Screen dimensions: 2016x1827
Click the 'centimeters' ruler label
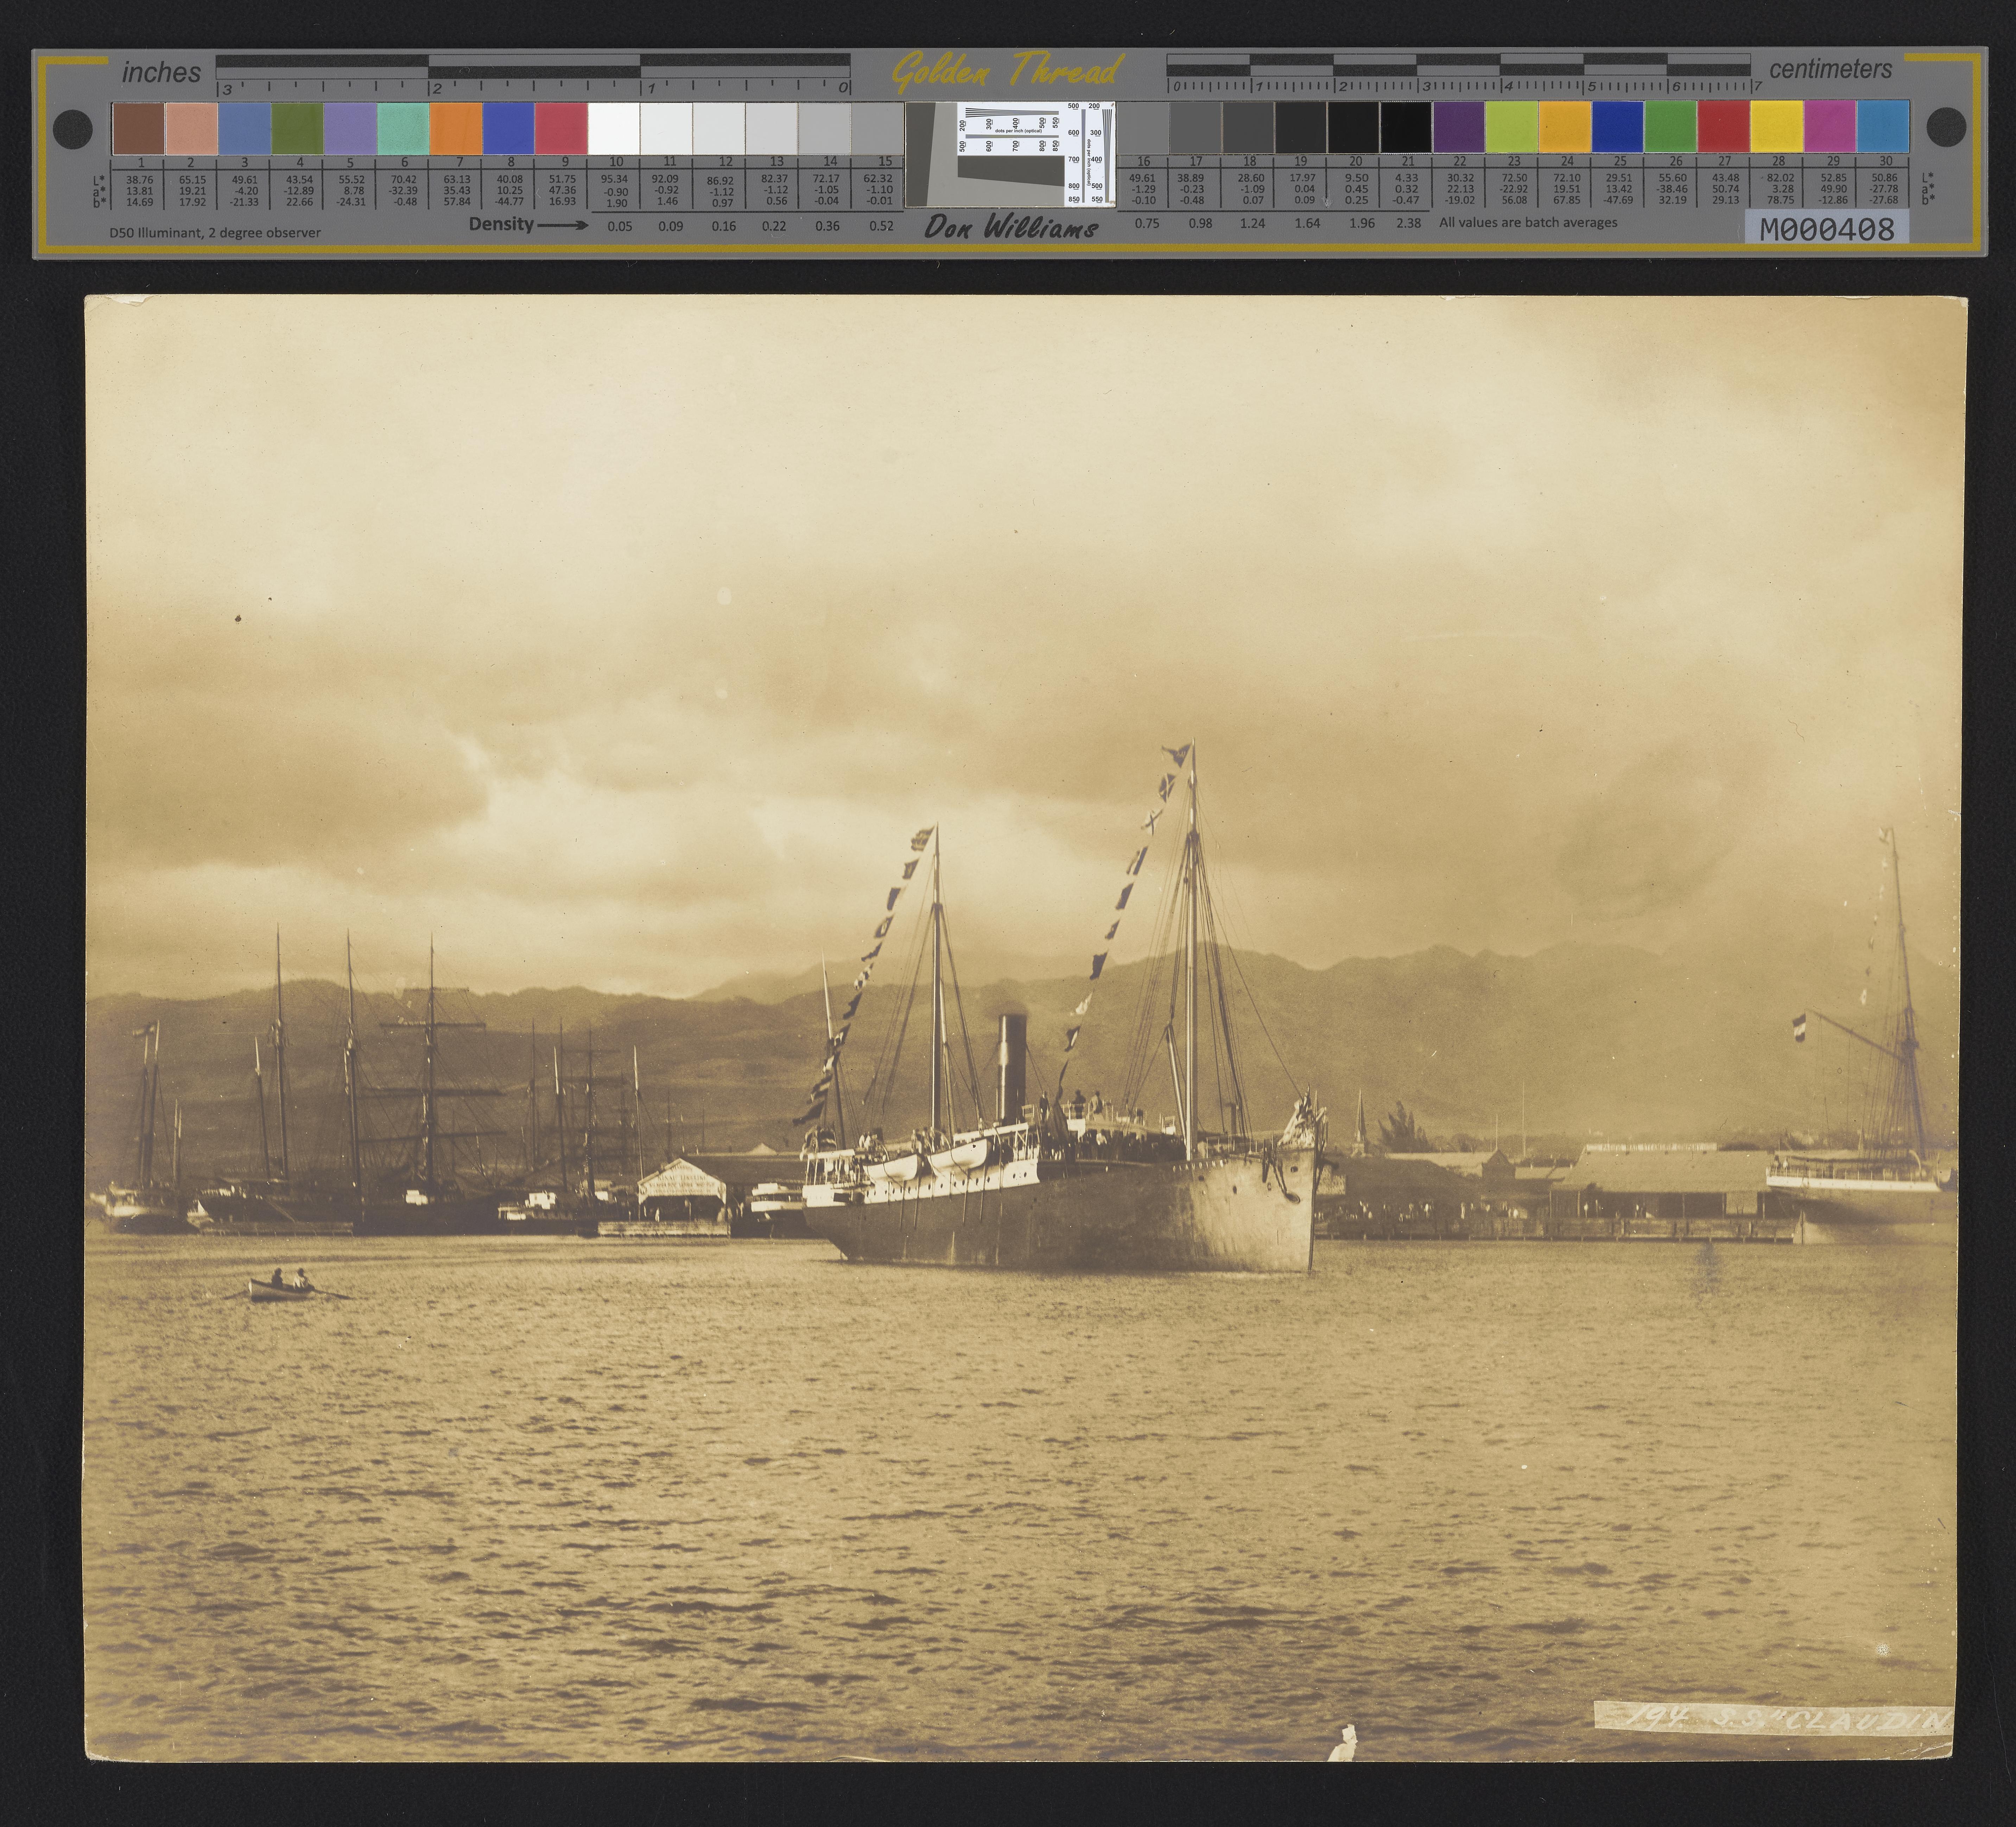tap(1831, 69)
